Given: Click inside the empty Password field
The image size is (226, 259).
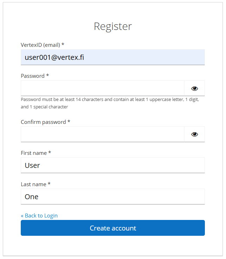Looking at the screenshot, I should pyautogui.click(x=102, y=88).
